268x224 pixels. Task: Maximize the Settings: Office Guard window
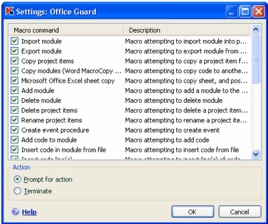pos(245,12)
